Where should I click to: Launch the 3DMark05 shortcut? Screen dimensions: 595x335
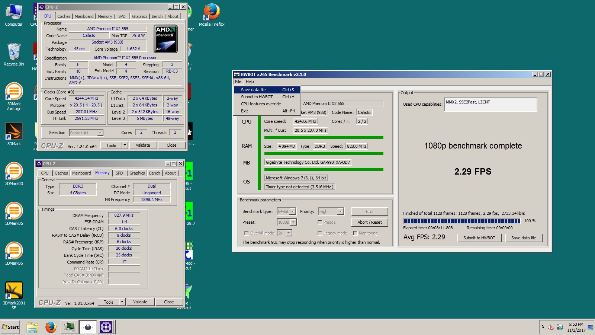(x=14, y=214)
